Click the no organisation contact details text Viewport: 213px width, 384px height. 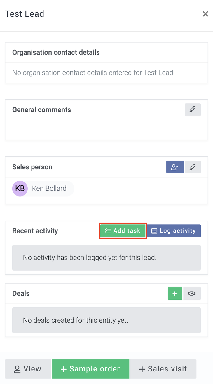[93, 73]
